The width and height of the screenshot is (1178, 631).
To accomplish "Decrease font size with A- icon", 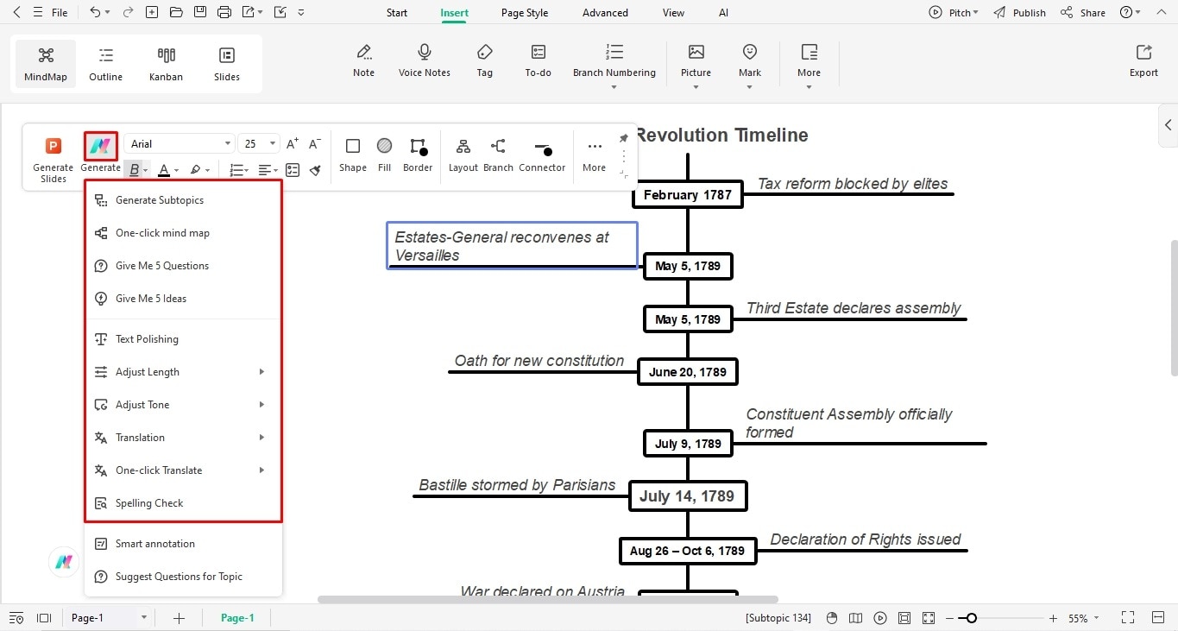I will click(x=315, y=143).
